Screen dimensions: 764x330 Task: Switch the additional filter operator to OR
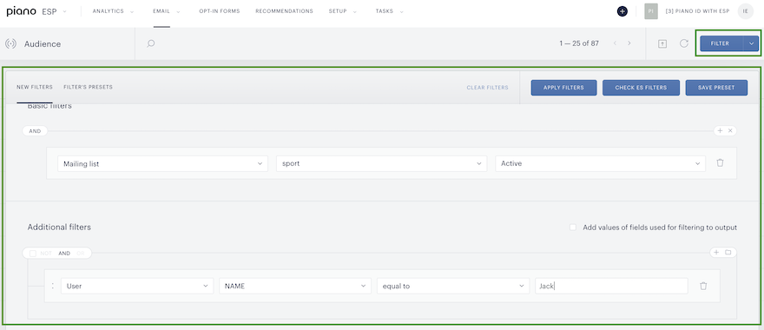[x=81, y=253]
